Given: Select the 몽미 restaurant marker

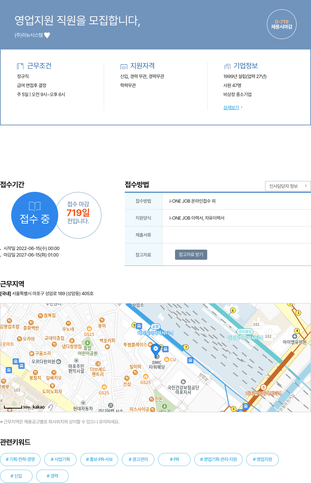Looking at the screenshot, I should 102,320.
